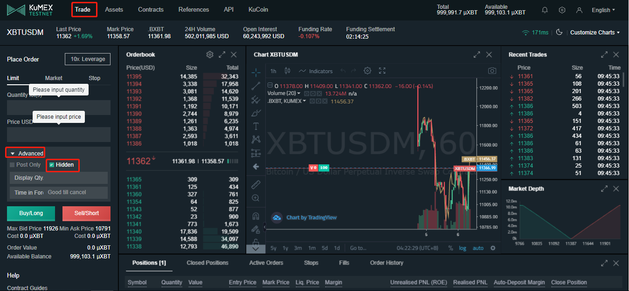
Task: Click the Quantity input field
Action: (59, 108)
